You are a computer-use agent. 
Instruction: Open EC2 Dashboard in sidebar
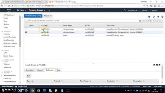(9, 15)
